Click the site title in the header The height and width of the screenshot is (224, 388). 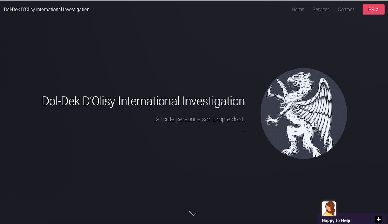[47, 10]
